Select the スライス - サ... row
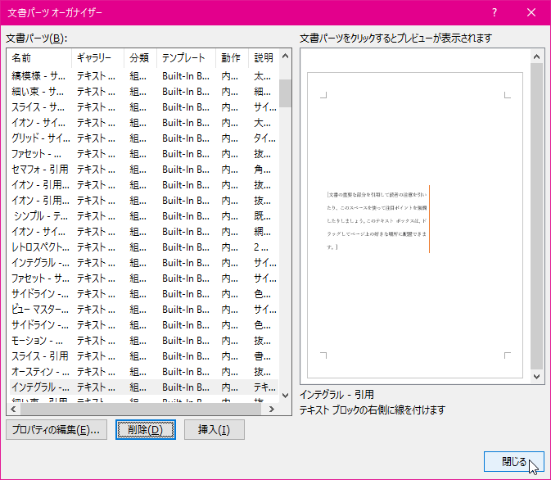 (x=144, y=107)
